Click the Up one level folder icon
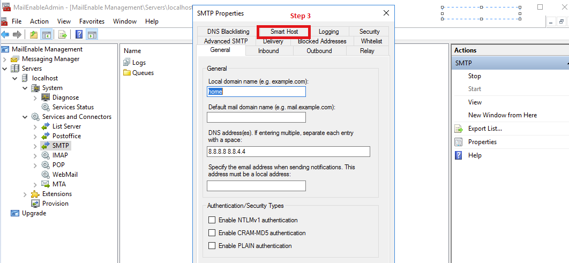569x263 pixels. coord(34,35)
